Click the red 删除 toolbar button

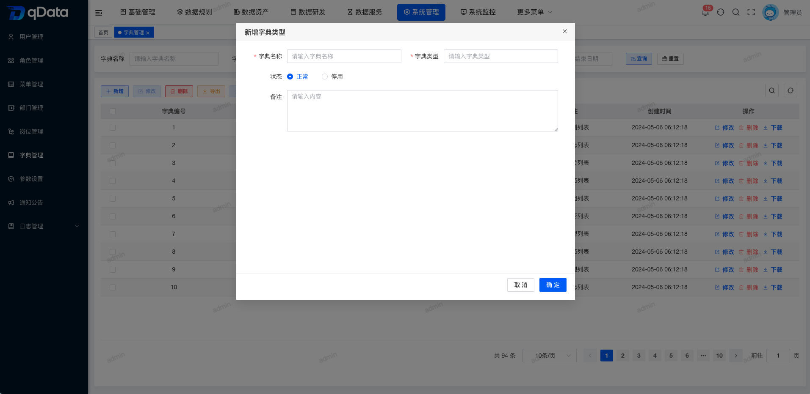(179, 91)
